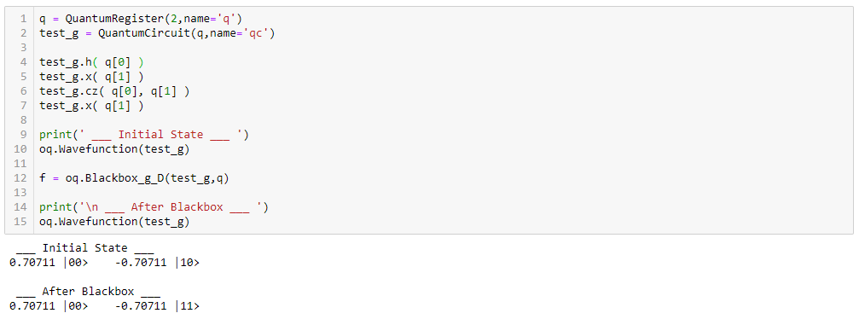The width and height of the screenshot is (859, 319).
Task: Click the -0.70711 |10> output term
Action: [x=158, y=263]
